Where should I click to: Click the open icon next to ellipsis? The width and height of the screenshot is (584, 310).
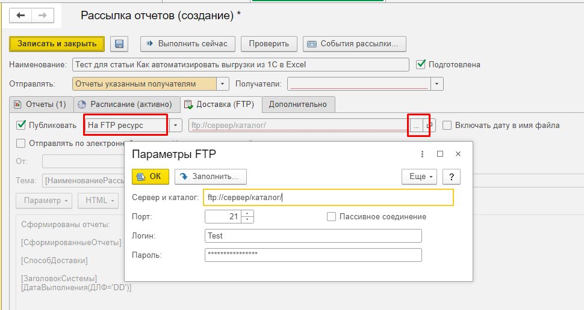click(x=429, y=126)
